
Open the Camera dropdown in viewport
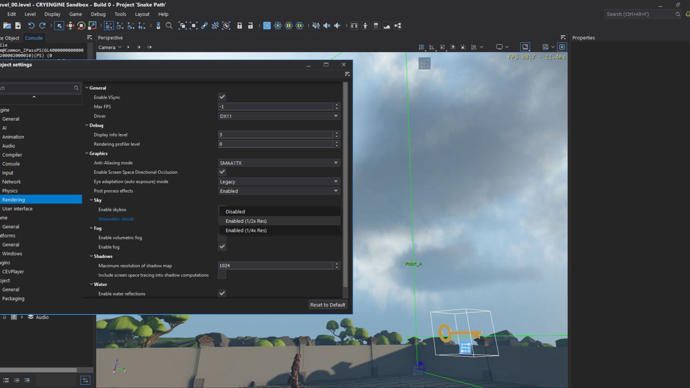(x=110, y=47)
